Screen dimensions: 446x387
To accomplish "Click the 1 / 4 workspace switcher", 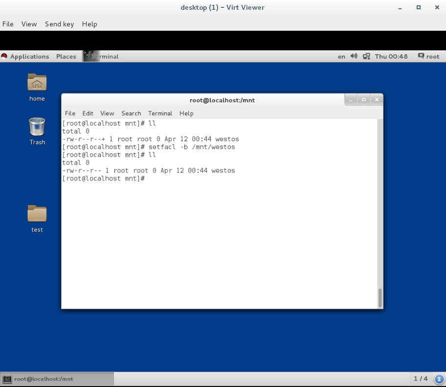I will pyautogui.click(x=421, y=379).
